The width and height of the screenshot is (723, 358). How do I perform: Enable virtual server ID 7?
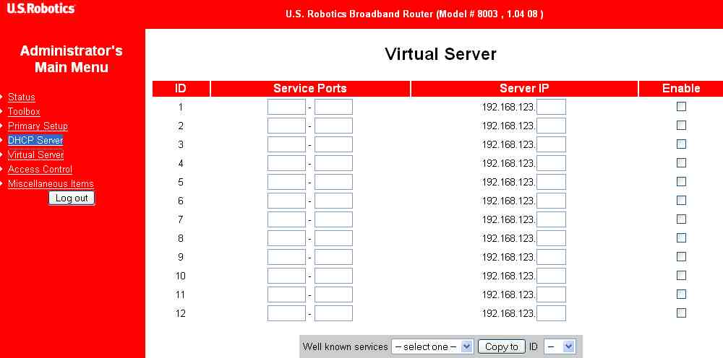[681, 219]
